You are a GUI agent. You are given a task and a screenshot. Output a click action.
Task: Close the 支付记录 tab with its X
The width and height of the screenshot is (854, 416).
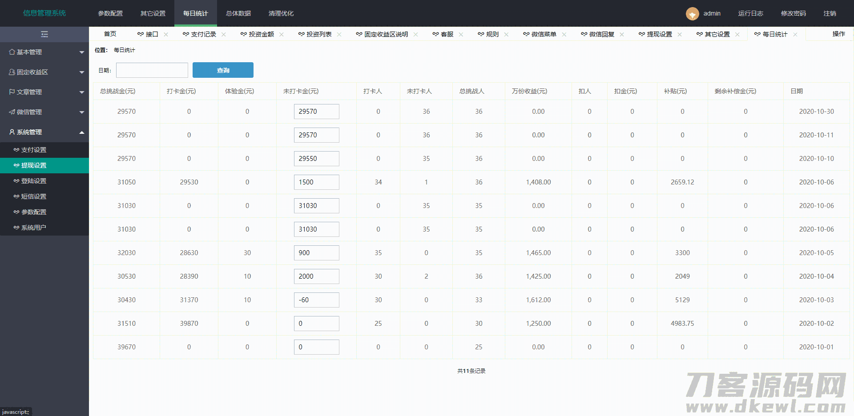click(224, 35)
